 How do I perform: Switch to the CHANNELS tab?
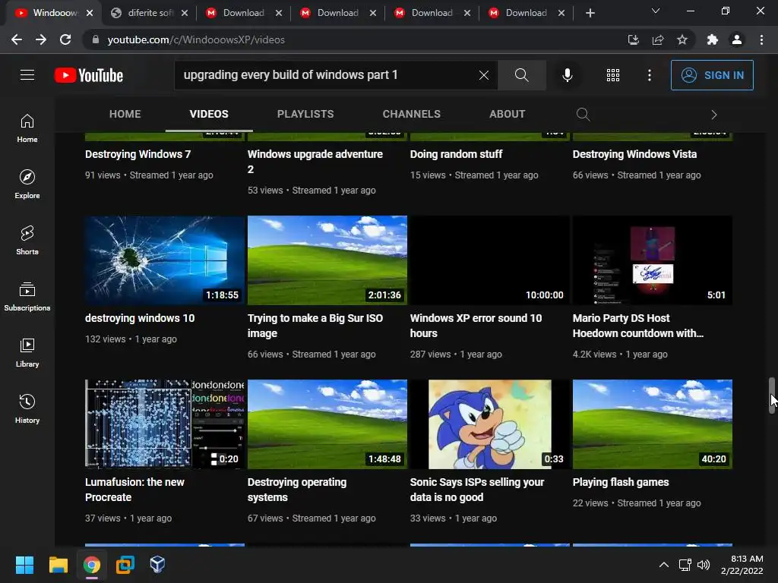pyautogui.click(x=411, y=114)
